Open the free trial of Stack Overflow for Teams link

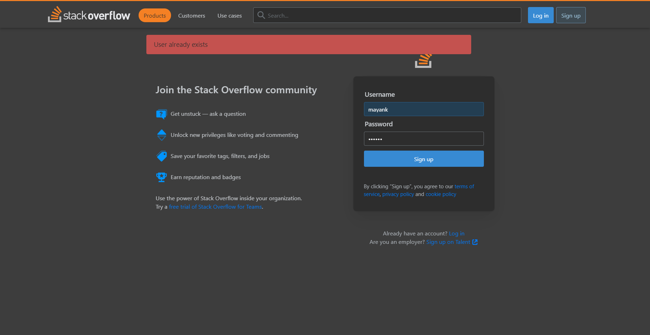(215, 207)
